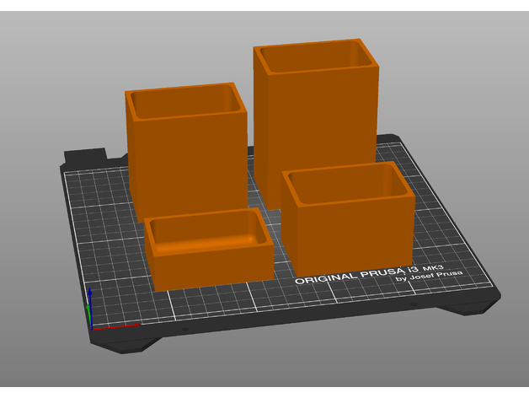
Task: Click inside the front-right box's hollow opening
Action: (345, 186)
